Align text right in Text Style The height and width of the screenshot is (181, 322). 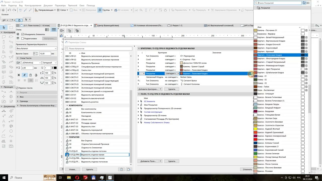(30, 80)
